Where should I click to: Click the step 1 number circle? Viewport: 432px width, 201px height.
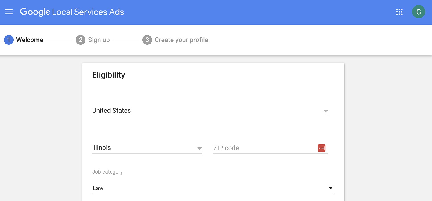coord(9,40)
